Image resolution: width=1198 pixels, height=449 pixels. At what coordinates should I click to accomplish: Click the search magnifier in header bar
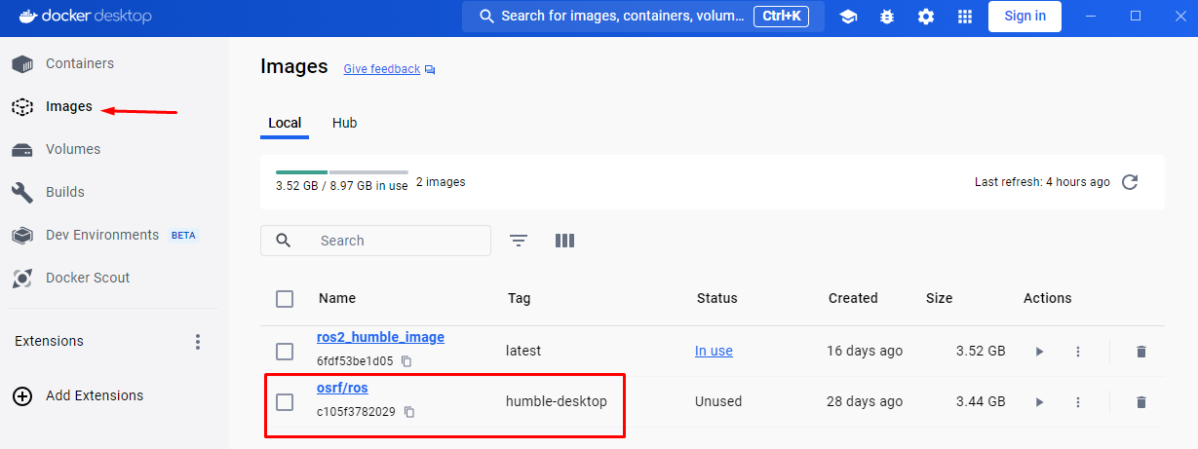click(484, 17)
